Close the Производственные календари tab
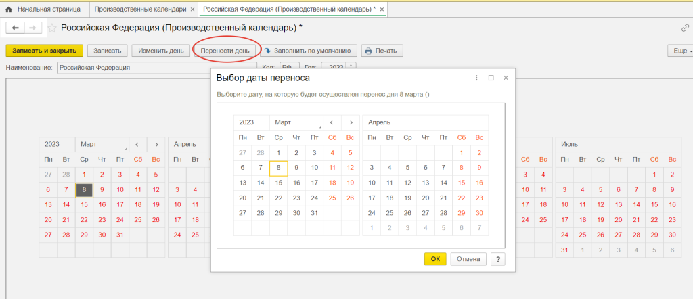Viewport: 693px width, 299px height. 192,9
